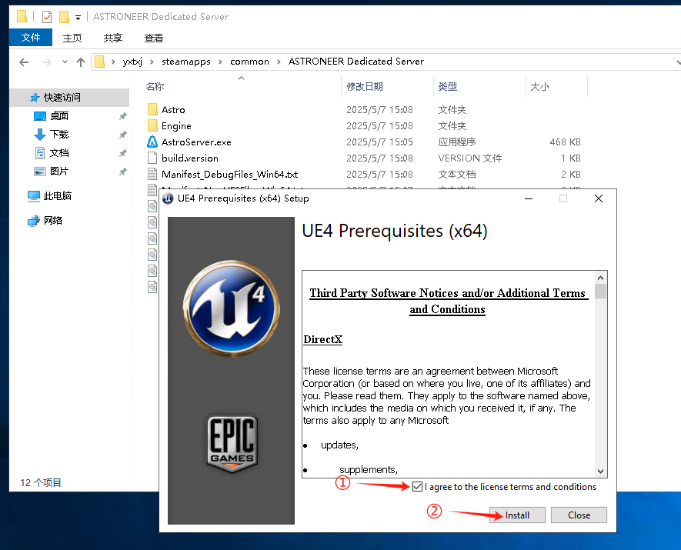The width and height of the screenshot is (681, 550).
Task: Expand the chevron after yxtxj in path
Action: click(x=152, y=62)
